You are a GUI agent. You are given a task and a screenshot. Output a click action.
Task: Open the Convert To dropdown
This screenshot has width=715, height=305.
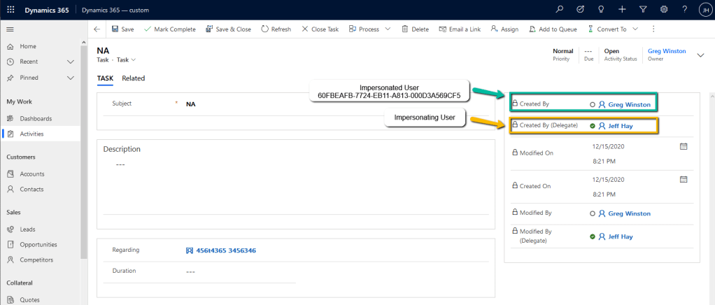[616, 29]
